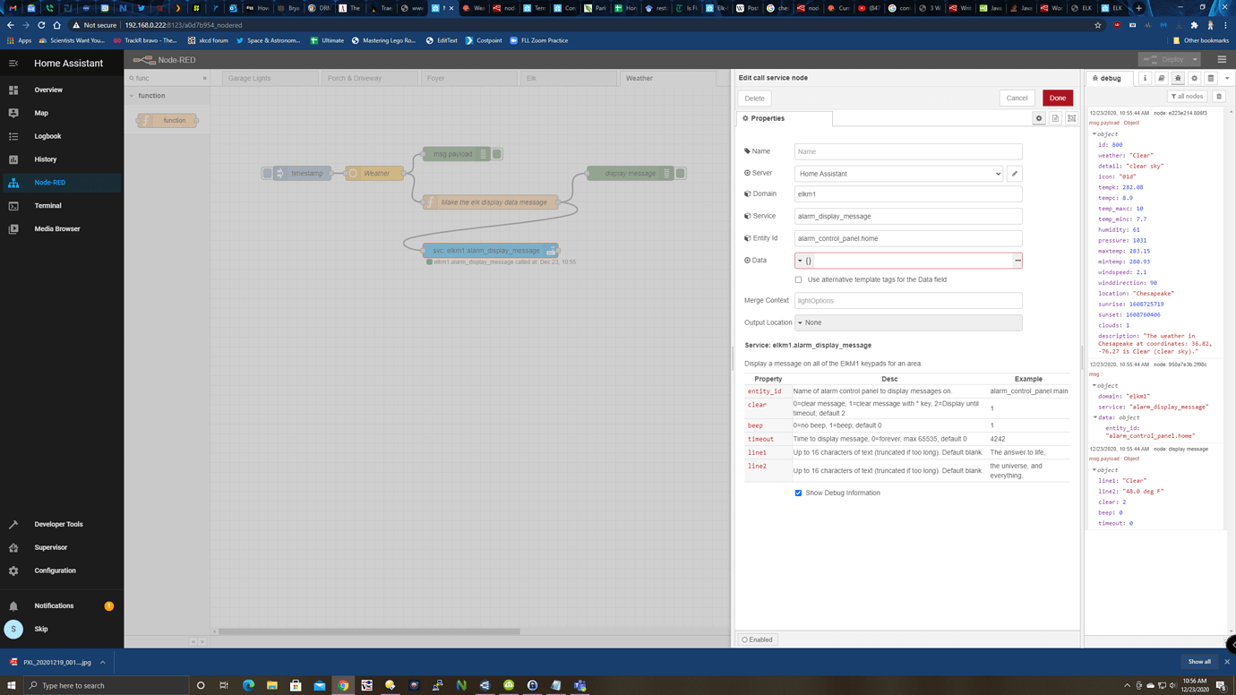1236x695 pixels.
Task: Open the dashboard sidebar panel
Action: (x=1212, y=79)
